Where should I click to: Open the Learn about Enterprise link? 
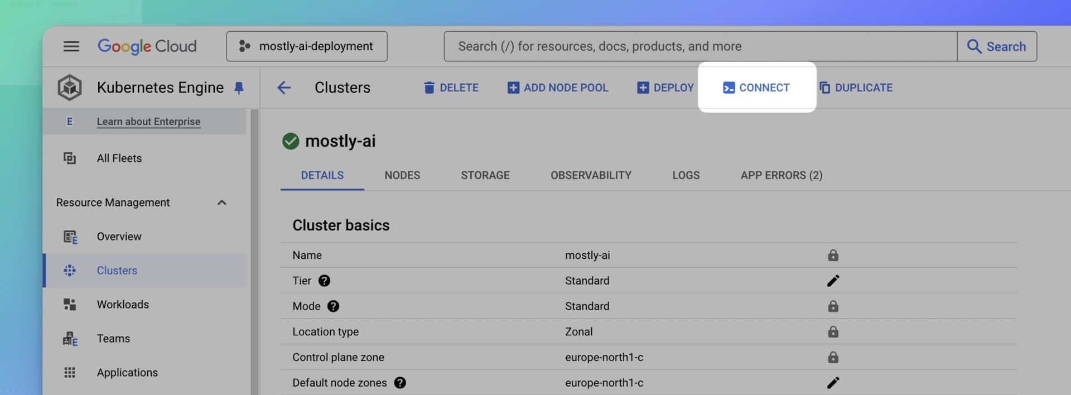click(148, 122)
